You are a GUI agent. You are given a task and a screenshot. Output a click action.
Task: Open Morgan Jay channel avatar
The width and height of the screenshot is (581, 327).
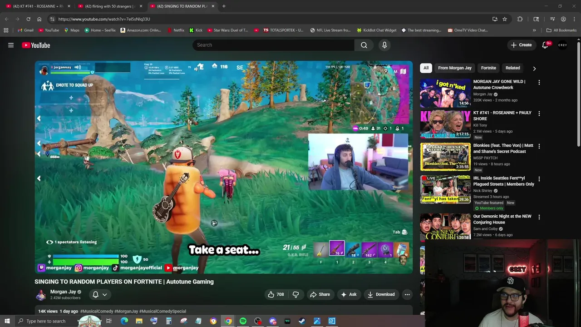(x=41, y=294)
